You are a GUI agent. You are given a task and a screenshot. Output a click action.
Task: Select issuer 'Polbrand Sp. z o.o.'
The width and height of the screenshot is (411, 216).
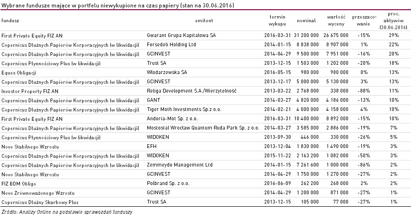point(168,183)
